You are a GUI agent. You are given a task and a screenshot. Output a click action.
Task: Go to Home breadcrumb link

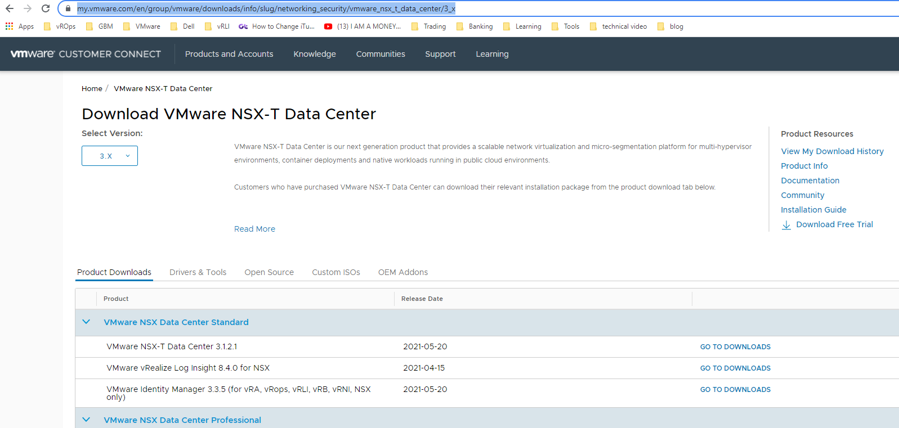pos(92,88)
